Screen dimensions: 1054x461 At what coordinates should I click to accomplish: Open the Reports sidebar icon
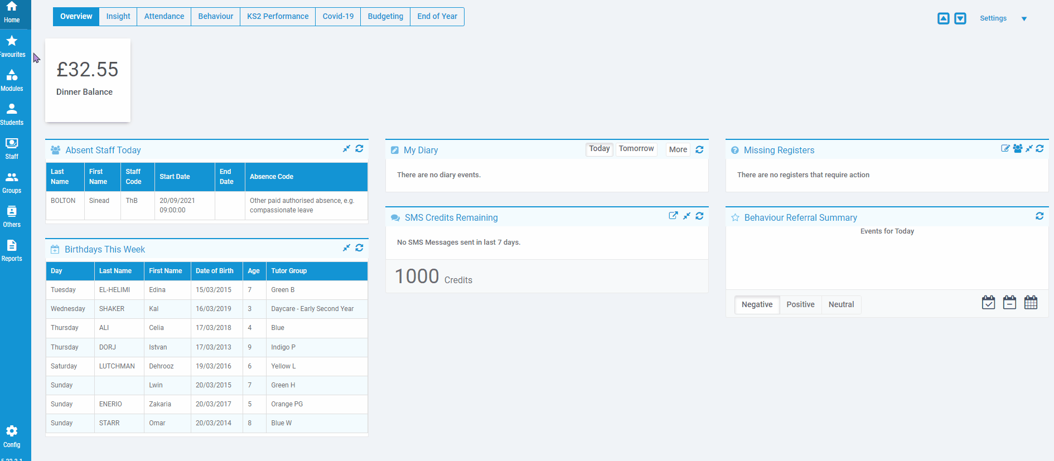coord(12,250)
